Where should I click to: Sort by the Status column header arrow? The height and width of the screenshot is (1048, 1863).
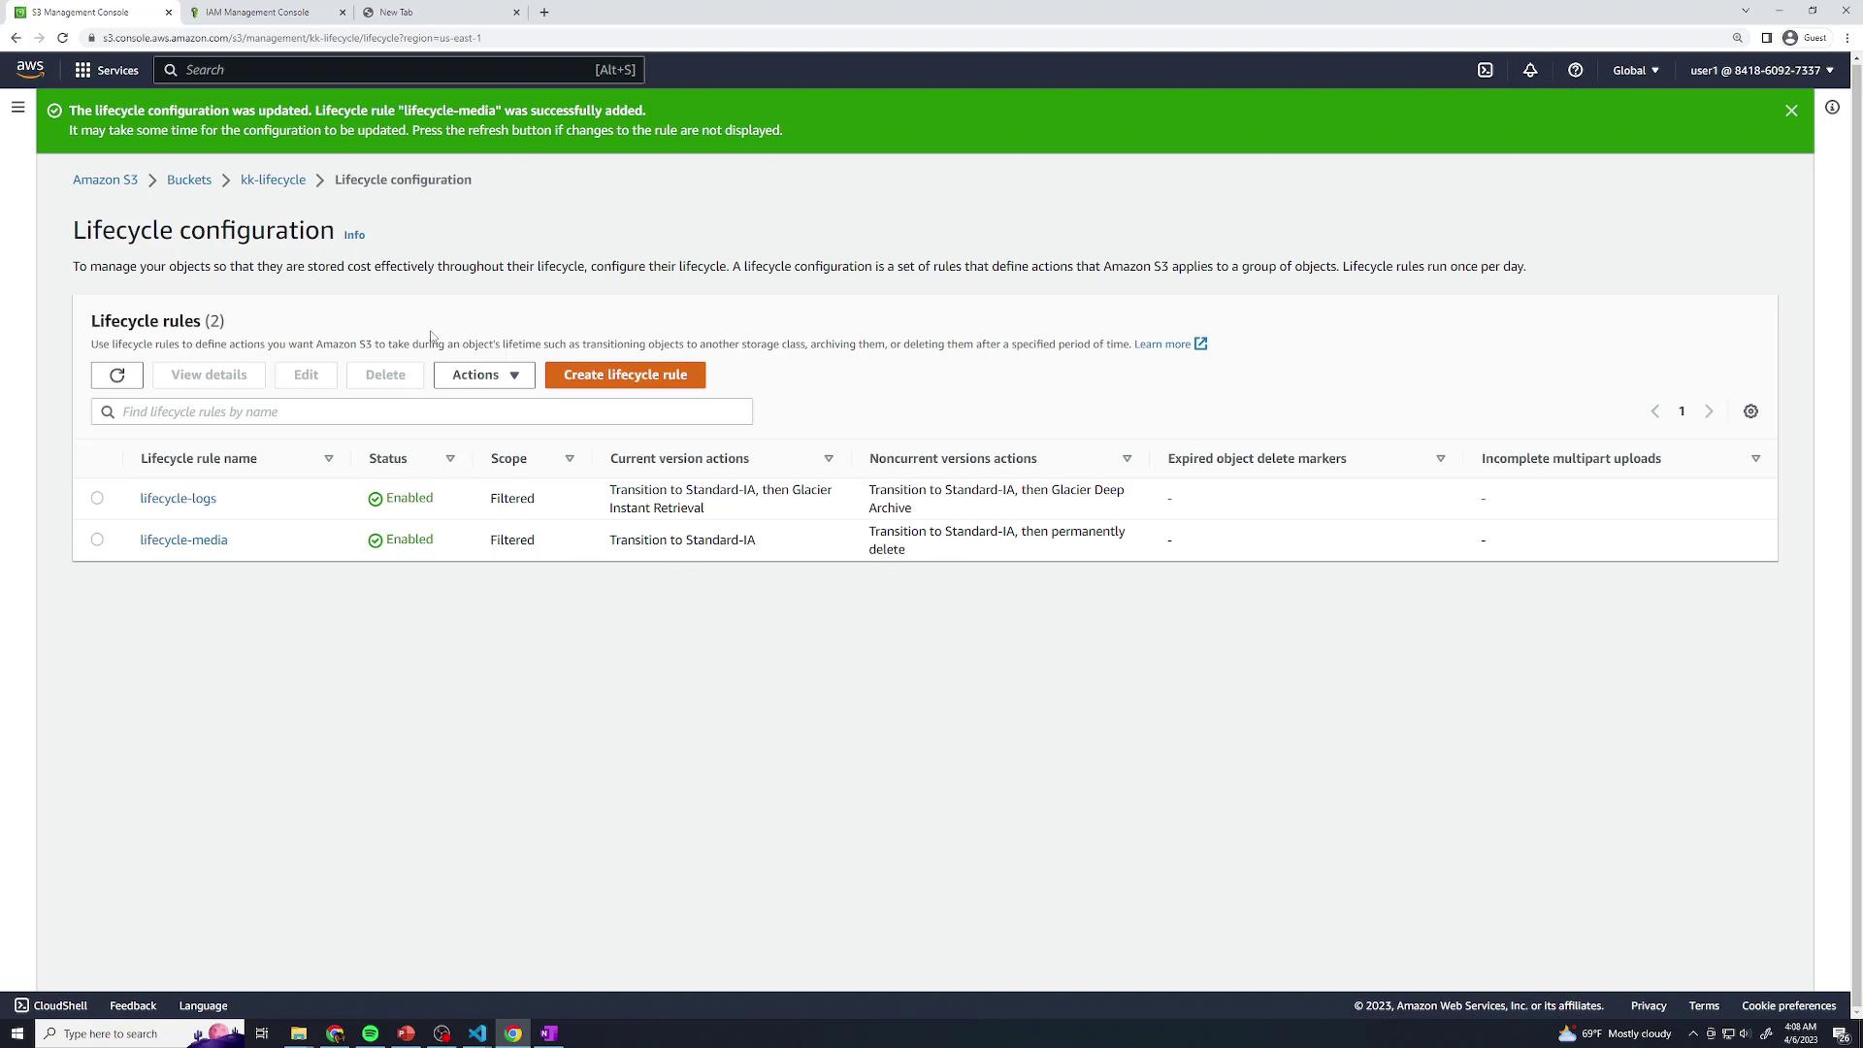coord(450,458)
